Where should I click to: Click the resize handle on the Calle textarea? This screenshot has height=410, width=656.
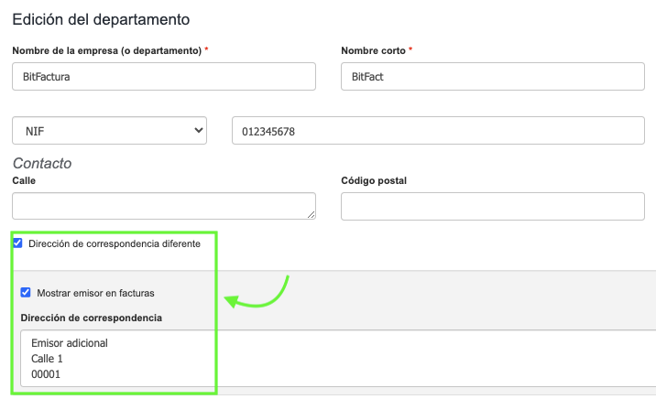click(311, 214)
